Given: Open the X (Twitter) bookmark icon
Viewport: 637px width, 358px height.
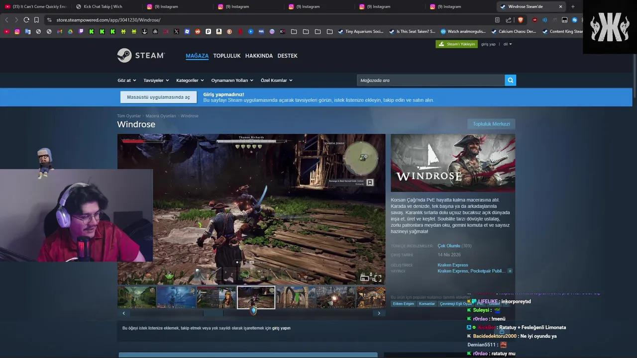Looking at the screenshot, I should (x=176, y=31).
